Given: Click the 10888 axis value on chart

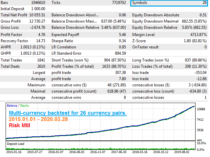Looking at the screenshot, I should tap(201, 109).
